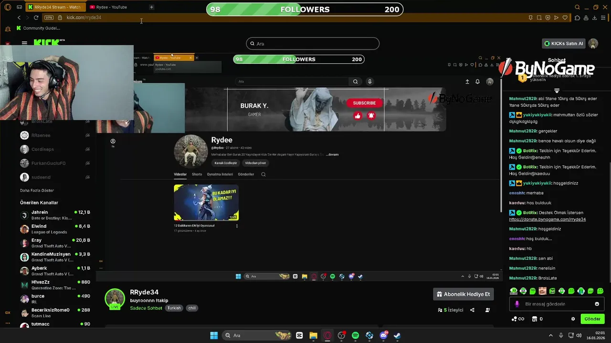Click the KICKs Satın Al button
The image size is (611, 343).
(563, 43)
